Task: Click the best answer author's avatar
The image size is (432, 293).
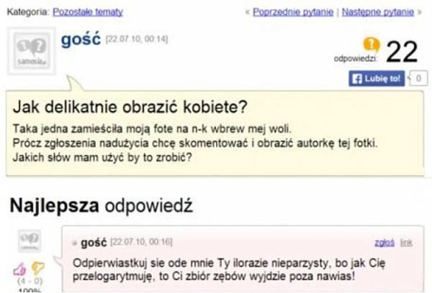Action: click(x=30, y=240)
